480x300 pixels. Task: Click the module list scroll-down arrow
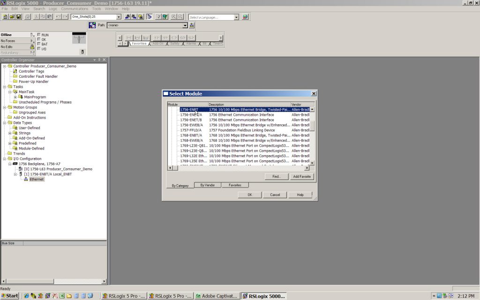312,163
